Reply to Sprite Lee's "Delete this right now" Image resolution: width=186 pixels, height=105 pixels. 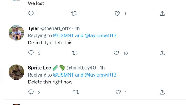pos(31,92)
